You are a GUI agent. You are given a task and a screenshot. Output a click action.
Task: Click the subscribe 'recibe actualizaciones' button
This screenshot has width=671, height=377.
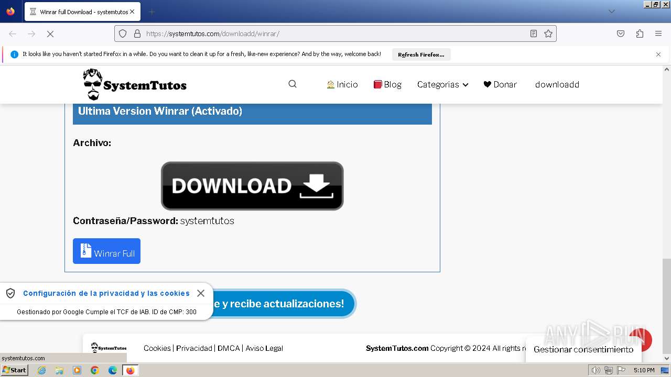tap(283, 304)
